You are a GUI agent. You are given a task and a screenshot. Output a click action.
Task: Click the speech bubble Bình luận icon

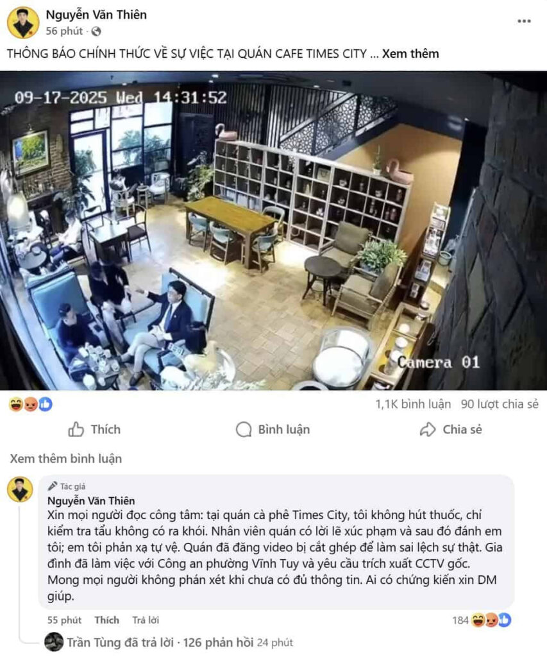pyautogui.click(x=244, y=429)
